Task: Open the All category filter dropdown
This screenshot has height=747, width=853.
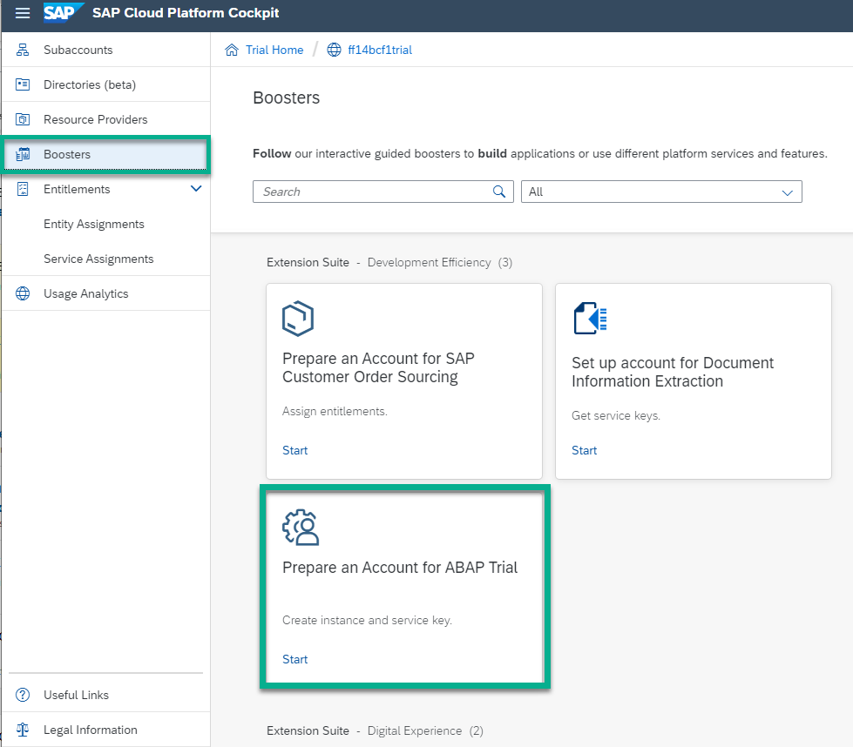Action: coord(661,192)
